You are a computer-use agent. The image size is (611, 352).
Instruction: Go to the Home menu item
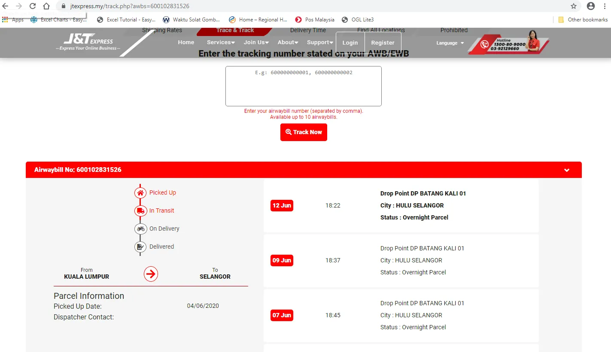186,42
